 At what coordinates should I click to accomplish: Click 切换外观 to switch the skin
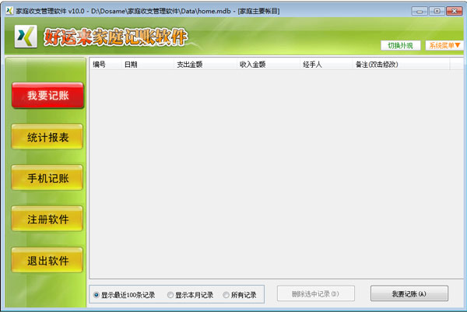tap(401, 45)
